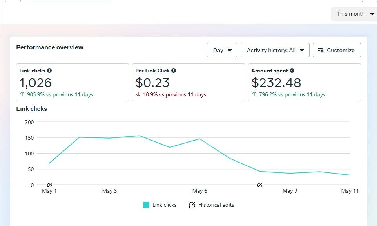
Task: Open the Activity history: All dropdown
Action: (275, 50)
